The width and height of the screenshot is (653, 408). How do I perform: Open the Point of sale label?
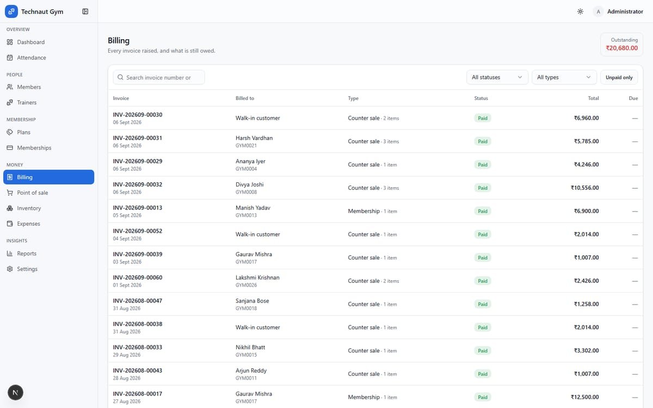[x=33, y=193]
